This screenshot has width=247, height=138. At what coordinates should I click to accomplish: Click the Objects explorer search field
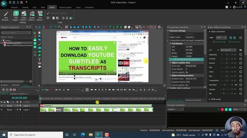[x=16, y=33]
